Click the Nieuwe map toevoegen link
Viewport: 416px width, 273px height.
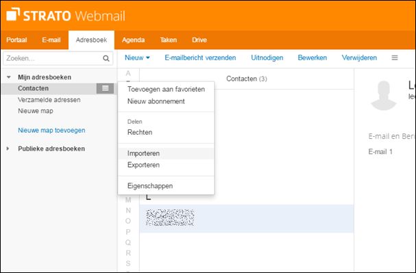coord(51,130)
